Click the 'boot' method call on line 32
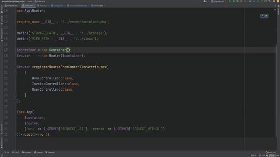 [28, 135]
